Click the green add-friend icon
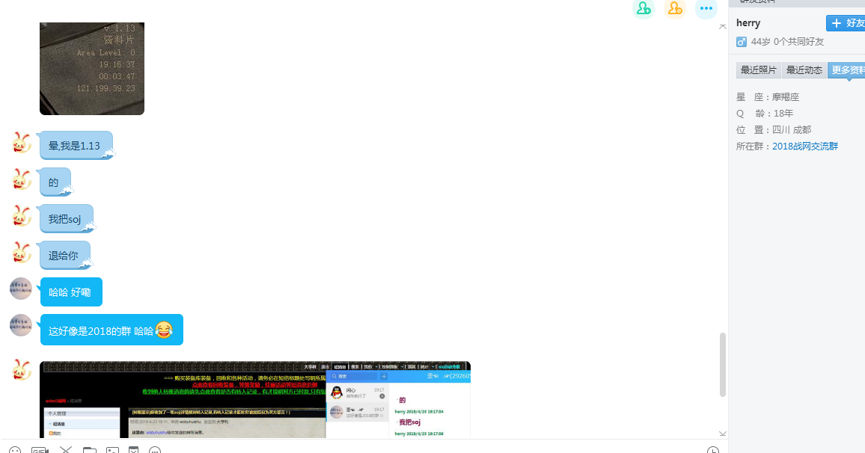 tap(643, 8)
